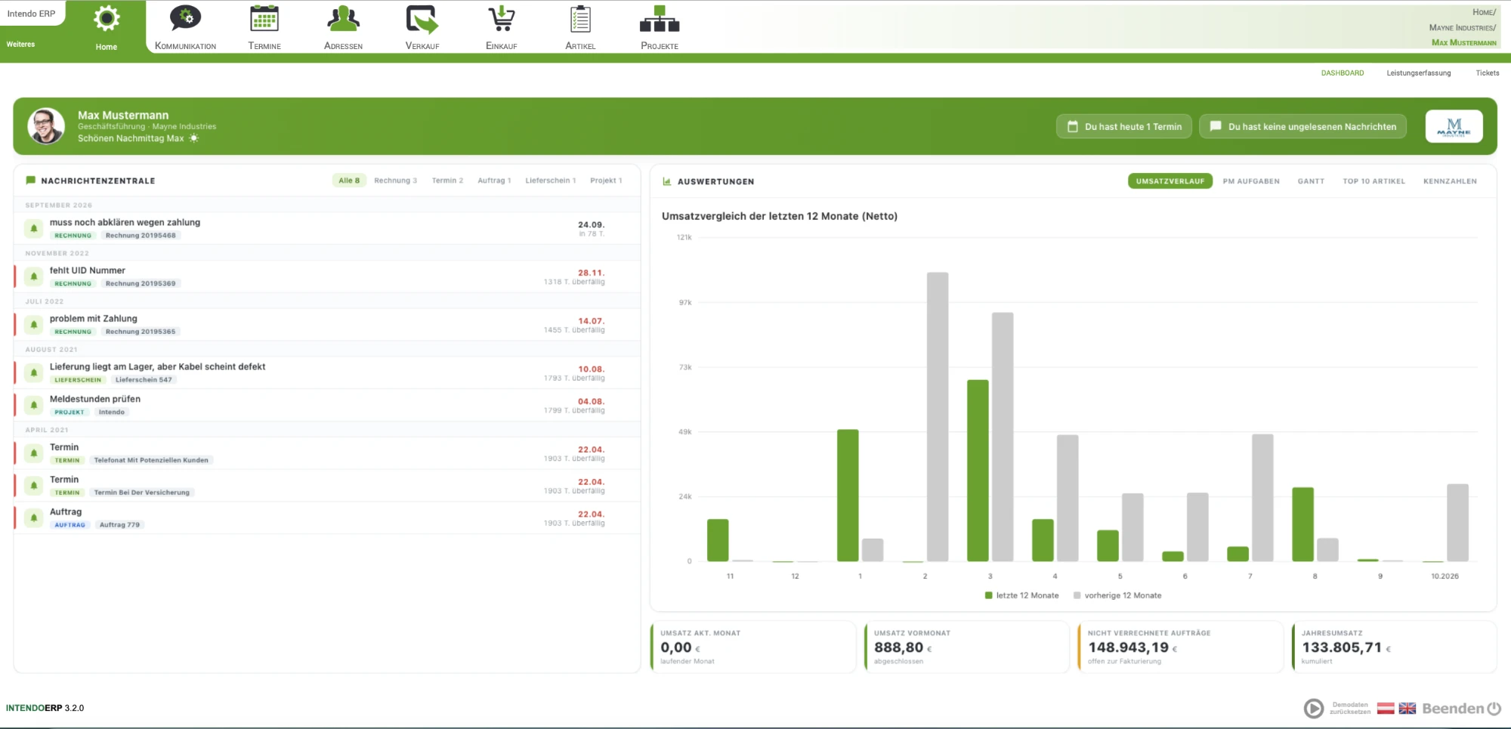Image resolution: width=1511 pixels, height=729 pixels.
Task: Filter messages by 'Termin 2'
Action: pyautogui.click(x=447, y=181)
